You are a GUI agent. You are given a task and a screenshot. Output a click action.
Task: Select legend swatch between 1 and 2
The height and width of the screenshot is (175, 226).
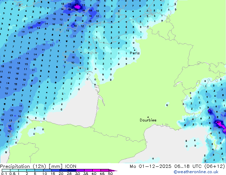pos(22,170)
